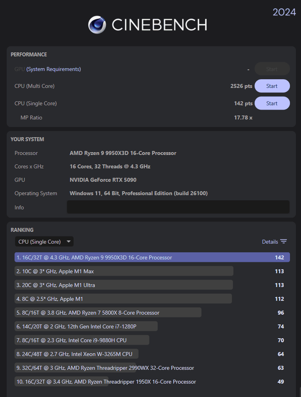
Task: Click the 17.78 x MP Ratio value
Action: (243, 117)
